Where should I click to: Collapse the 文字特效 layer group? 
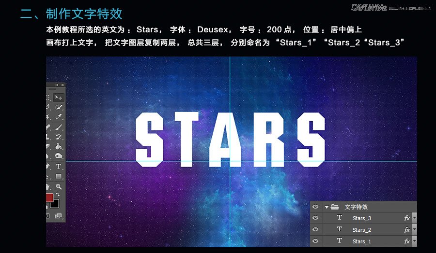(327, 207)
